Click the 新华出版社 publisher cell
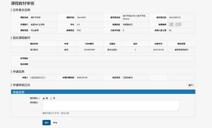Screen dimensions: 212x128 coord(112,50)
